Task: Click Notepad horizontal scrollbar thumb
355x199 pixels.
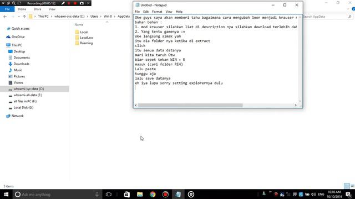Action: 190,106
